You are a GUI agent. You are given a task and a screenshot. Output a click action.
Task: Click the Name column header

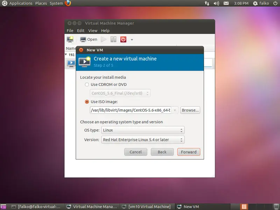click(71, 48)
